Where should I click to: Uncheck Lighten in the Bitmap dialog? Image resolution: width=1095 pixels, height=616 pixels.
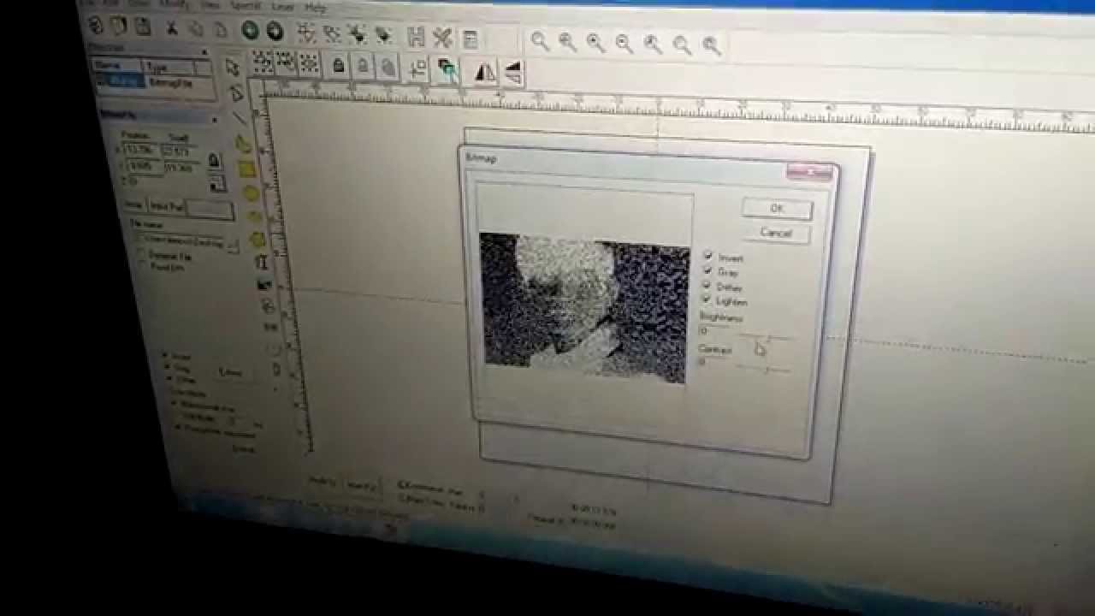click(707, 299)
